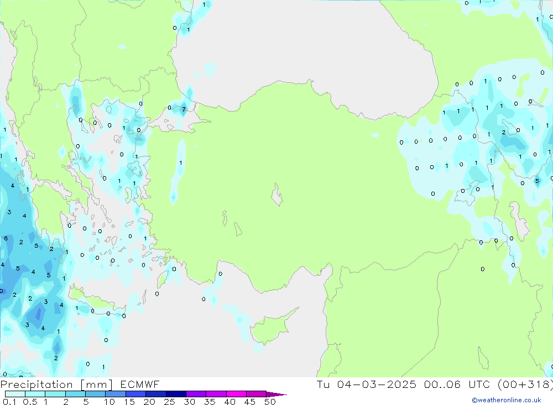
Task: Click the '50' legend scale label
Action: coord(270,402)
